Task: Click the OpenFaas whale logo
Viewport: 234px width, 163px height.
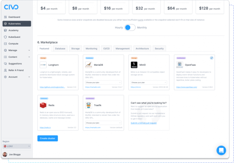Action: tap(180, 65)
